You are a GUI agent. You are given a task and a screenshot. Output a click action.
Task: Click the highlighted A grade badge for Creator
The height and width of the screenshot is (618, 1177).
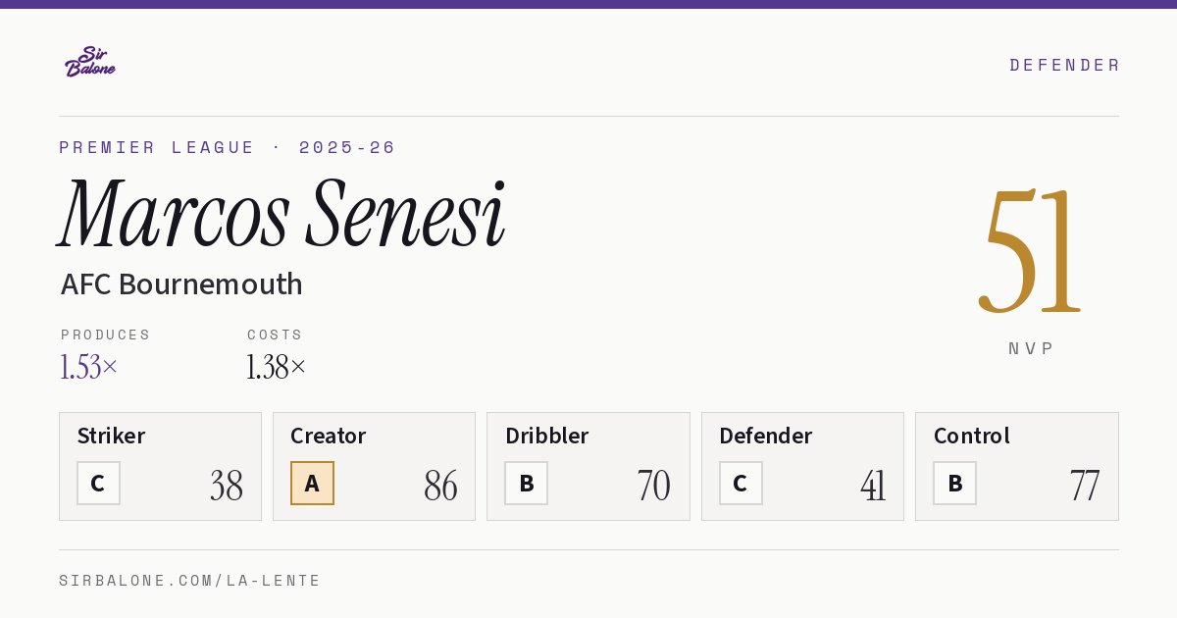[312, 483]
